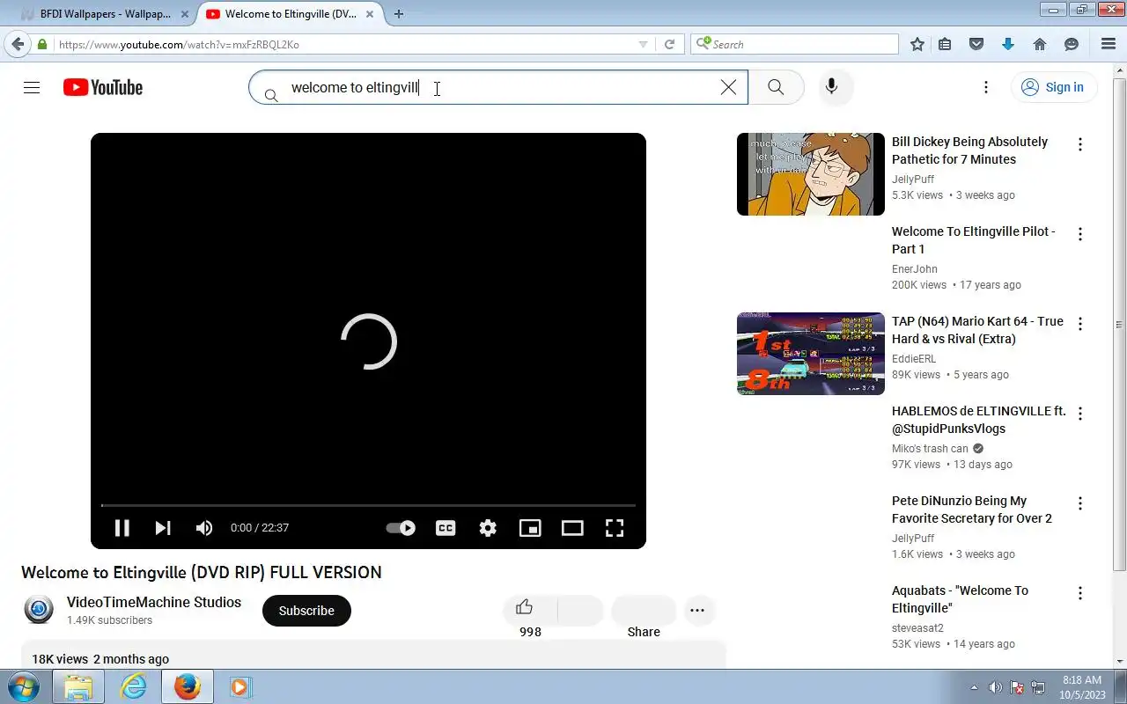Open Firefox chat bubble toolbar icon
Viewport: 1127px width, 704px height.
[1072, 44]
